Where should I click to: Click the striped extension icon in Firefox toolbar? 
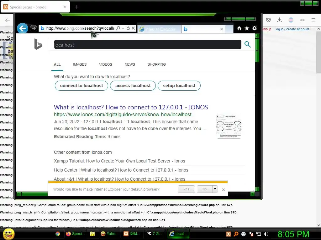291,20
